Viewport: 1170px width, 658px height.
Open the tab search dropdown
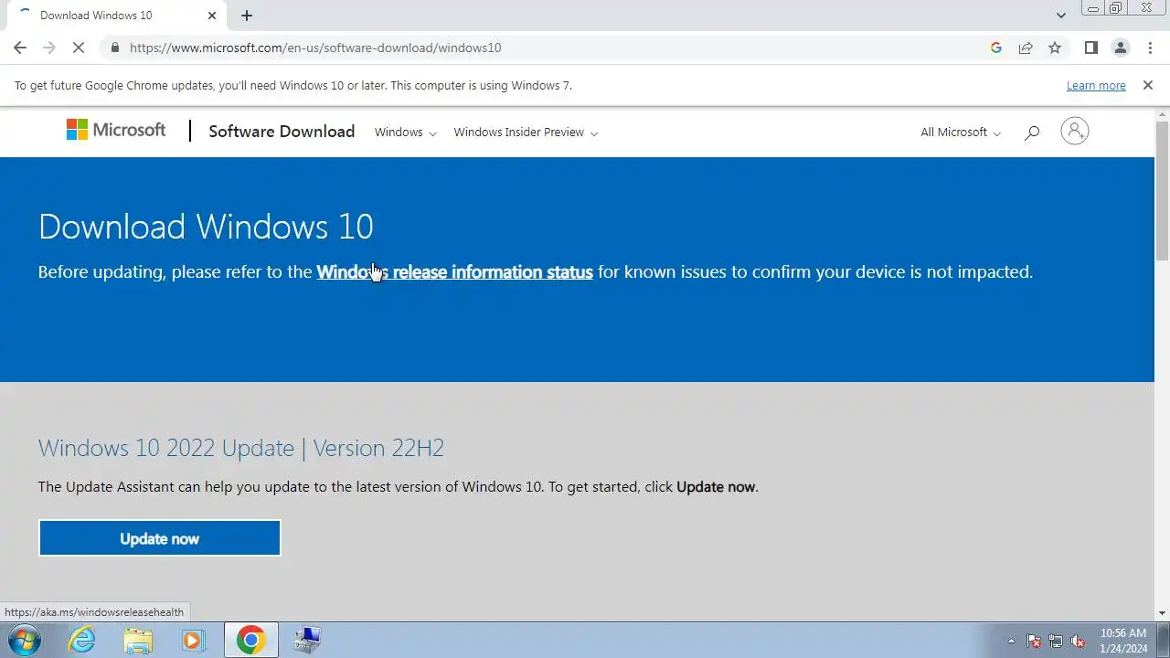pyautogui.click(x=1061, y=16)
